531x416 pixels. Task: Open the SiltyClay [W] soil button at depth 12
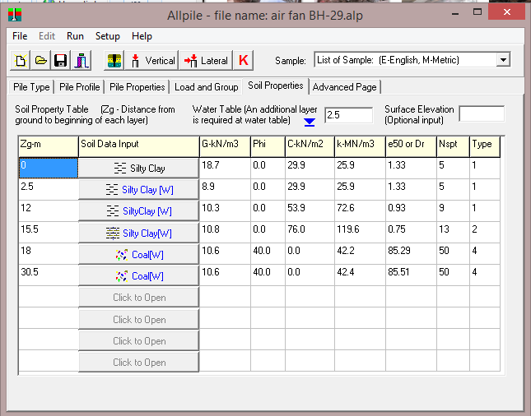[139, 211]
